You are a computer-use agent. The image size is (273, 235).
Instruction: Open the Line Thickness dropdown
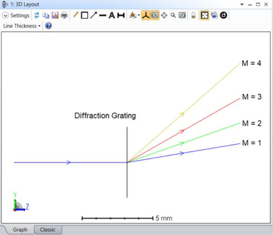(x=22, y=26)
